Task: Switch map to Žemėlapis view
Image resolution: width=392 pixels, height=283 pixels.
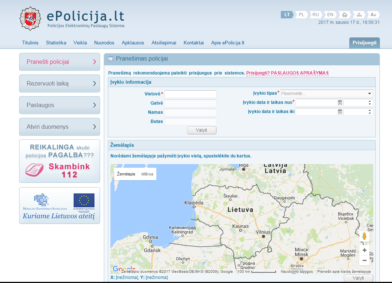Action: (126, 174)
